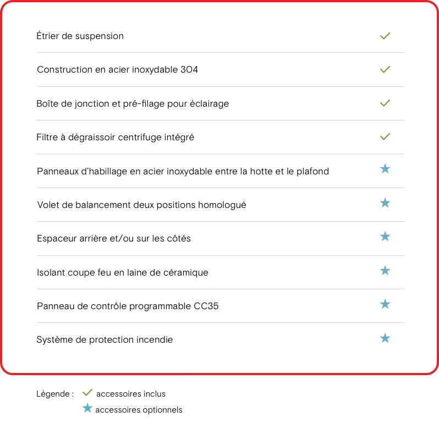
Task: Click the checkmark for Construction en acier inoxydable 304
Action: (x=385, y=69)
